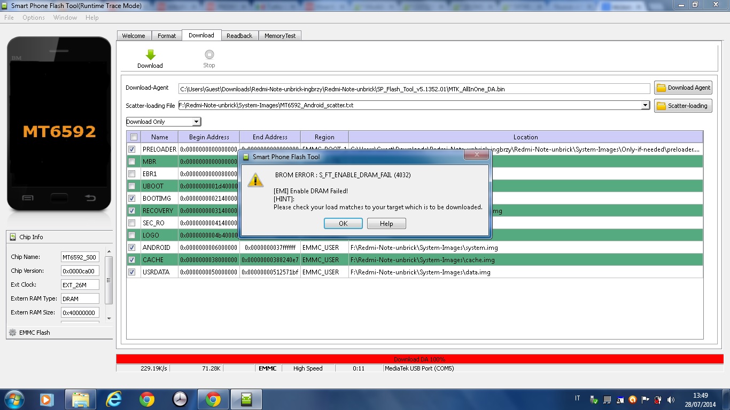
Task: Check the MBR row checkbox
Action: pyautogui.click(x=131, y=162)
